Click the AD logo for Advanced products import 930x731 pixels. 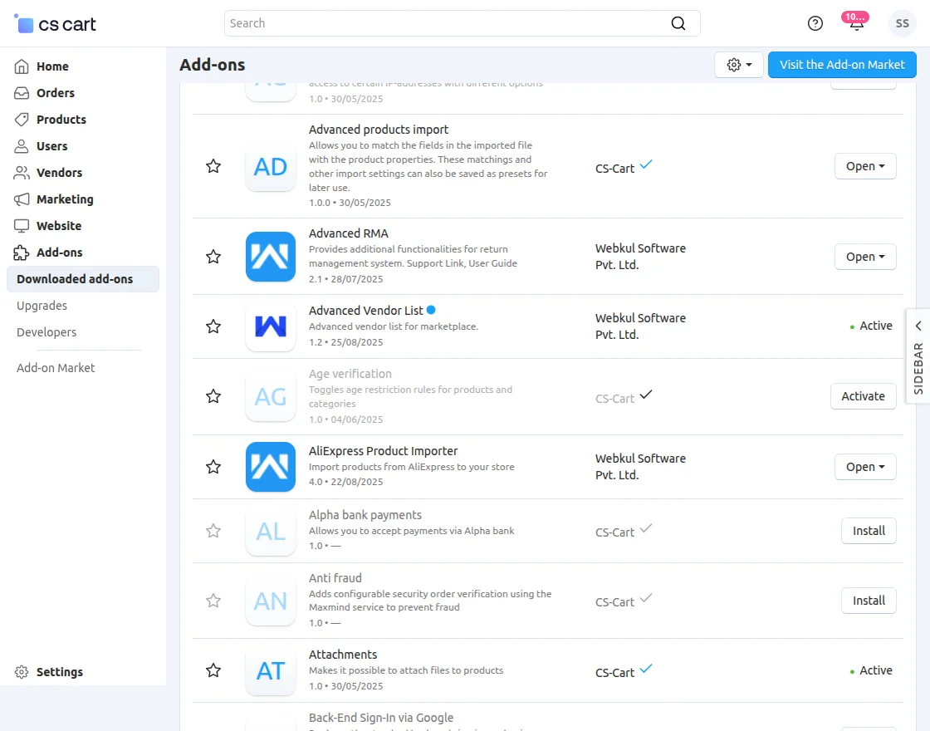[x=270, y=166]
